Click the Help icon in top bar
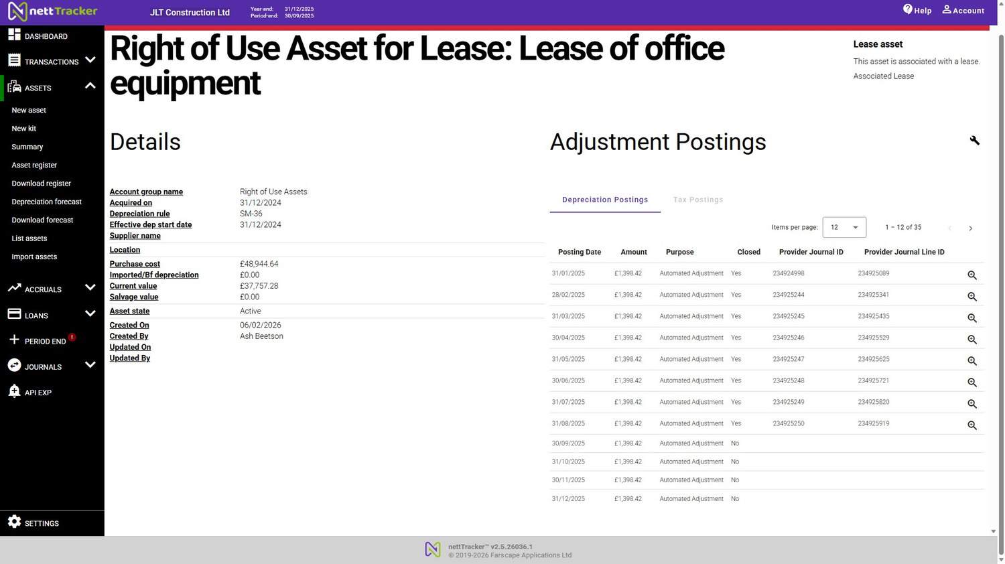Image resolution: width=1005 pixels, height=564 pixels. (x=907, y=9)
